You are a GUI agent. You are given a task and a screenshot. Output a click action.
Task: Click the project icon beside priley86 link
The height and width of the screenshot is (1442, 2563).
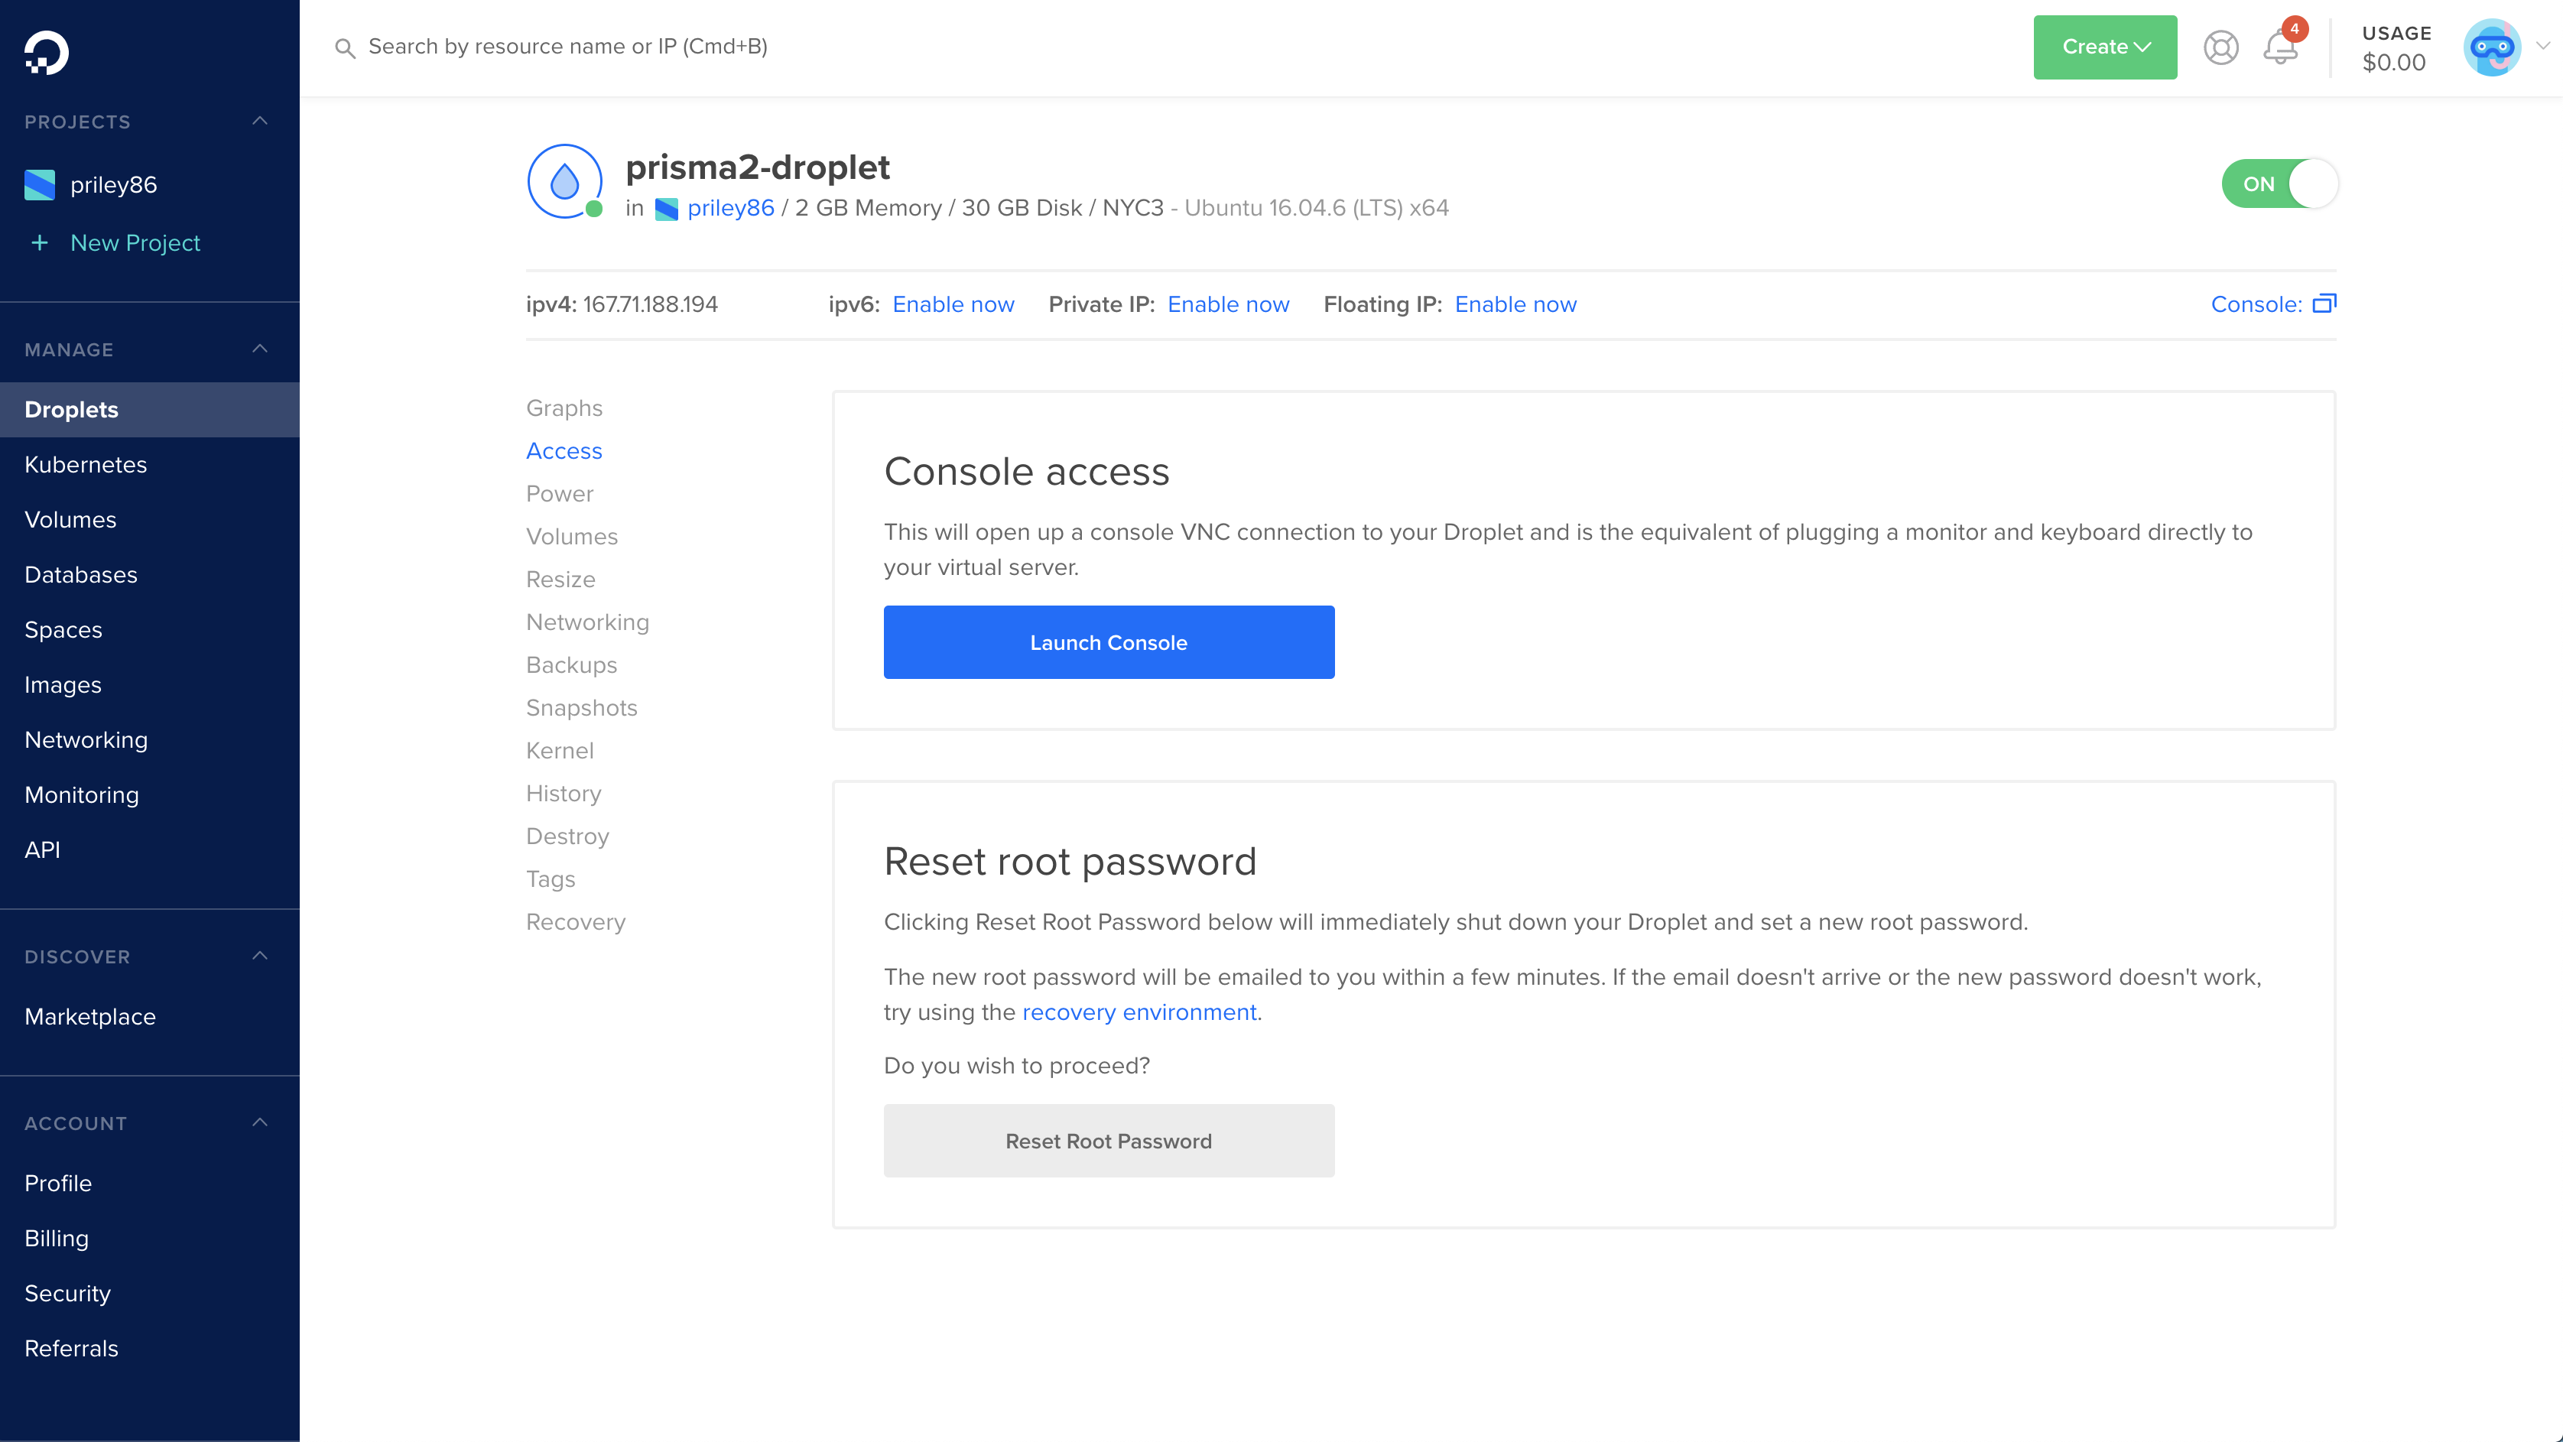pyautogui.click(x=667, y=209)
